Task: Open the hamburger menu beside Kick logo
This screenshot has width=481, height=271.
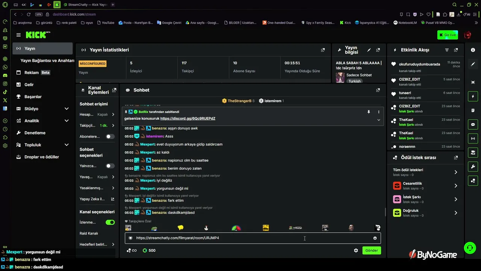Action: [x=18, y=35]
